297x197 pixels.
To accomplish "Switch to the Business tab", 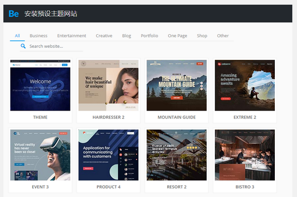I will coord(38,36).
